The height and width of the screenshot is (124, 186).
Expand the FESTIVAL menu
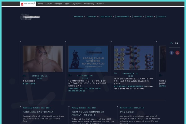tap(93, 17)
